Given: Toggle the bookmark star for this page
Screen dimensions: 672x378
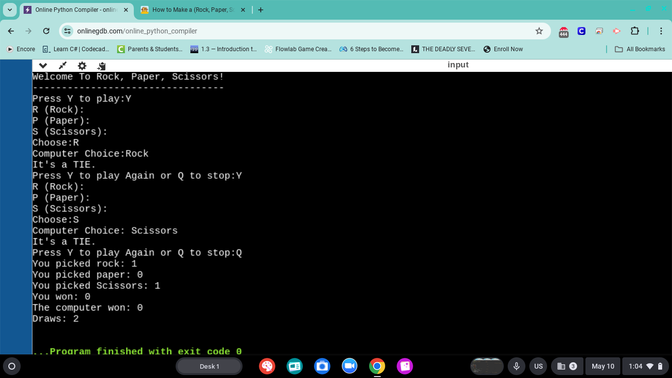Looking at the screenshot, I should click(x=539, y=31).
